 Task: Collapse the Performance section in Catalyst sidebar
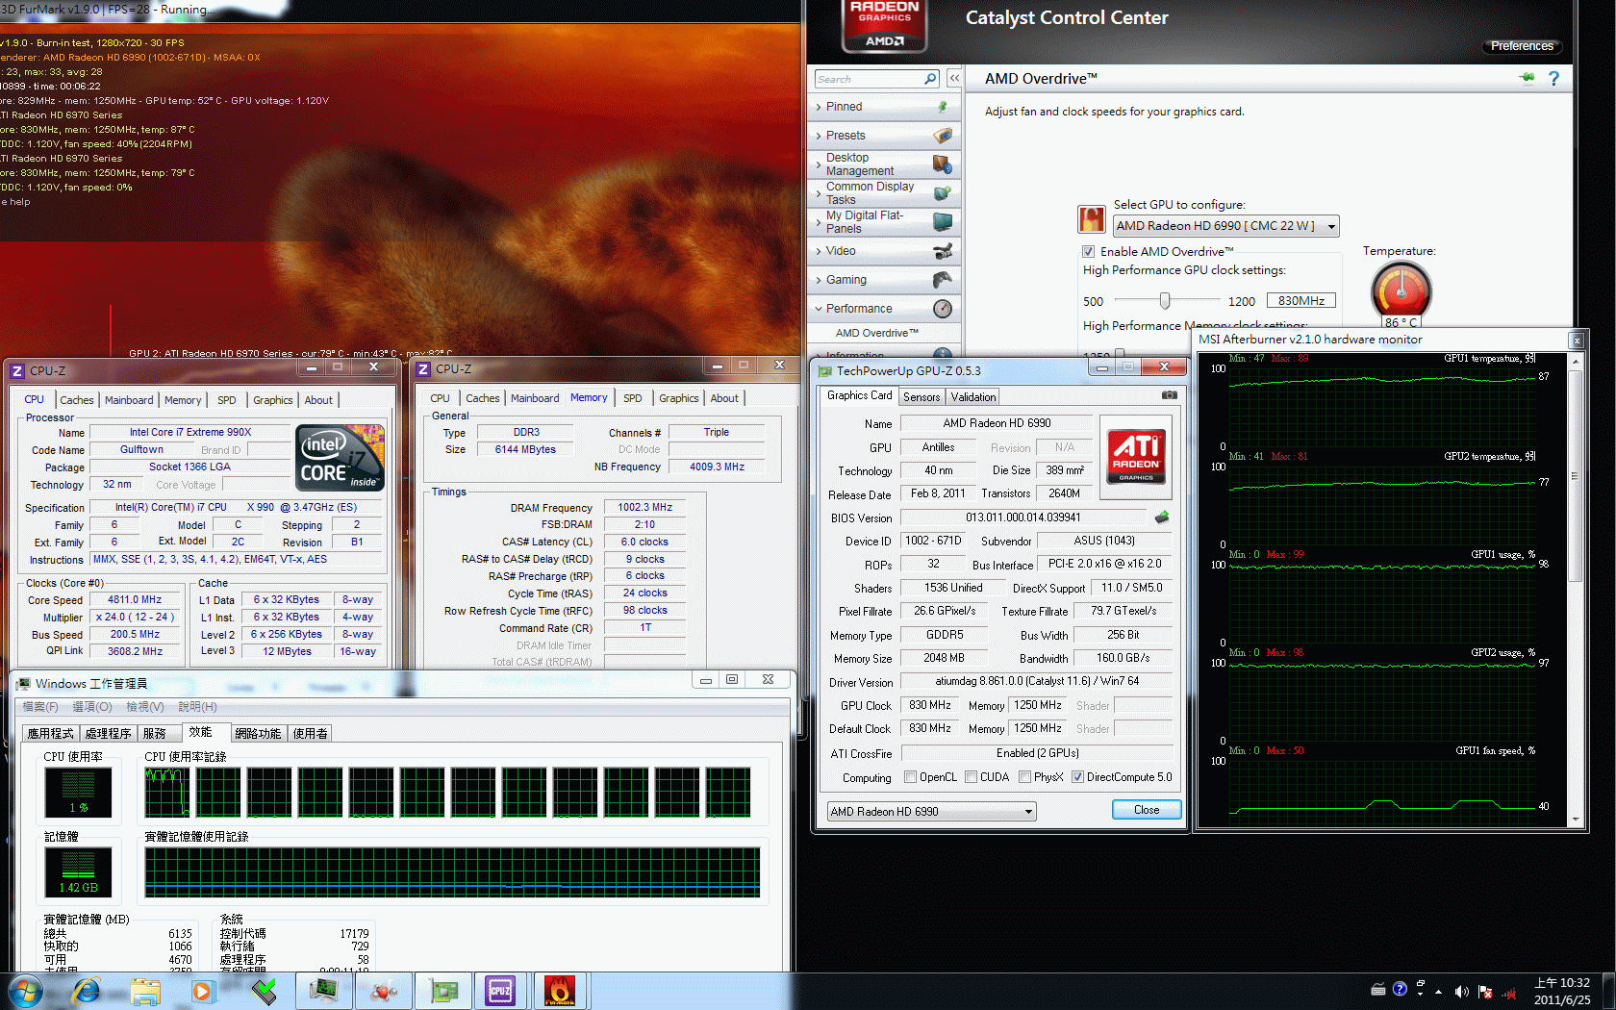[x=883, y=309]
